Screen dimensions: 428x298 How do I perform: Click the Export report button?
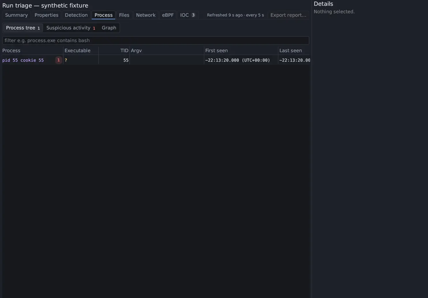[288, 15]
